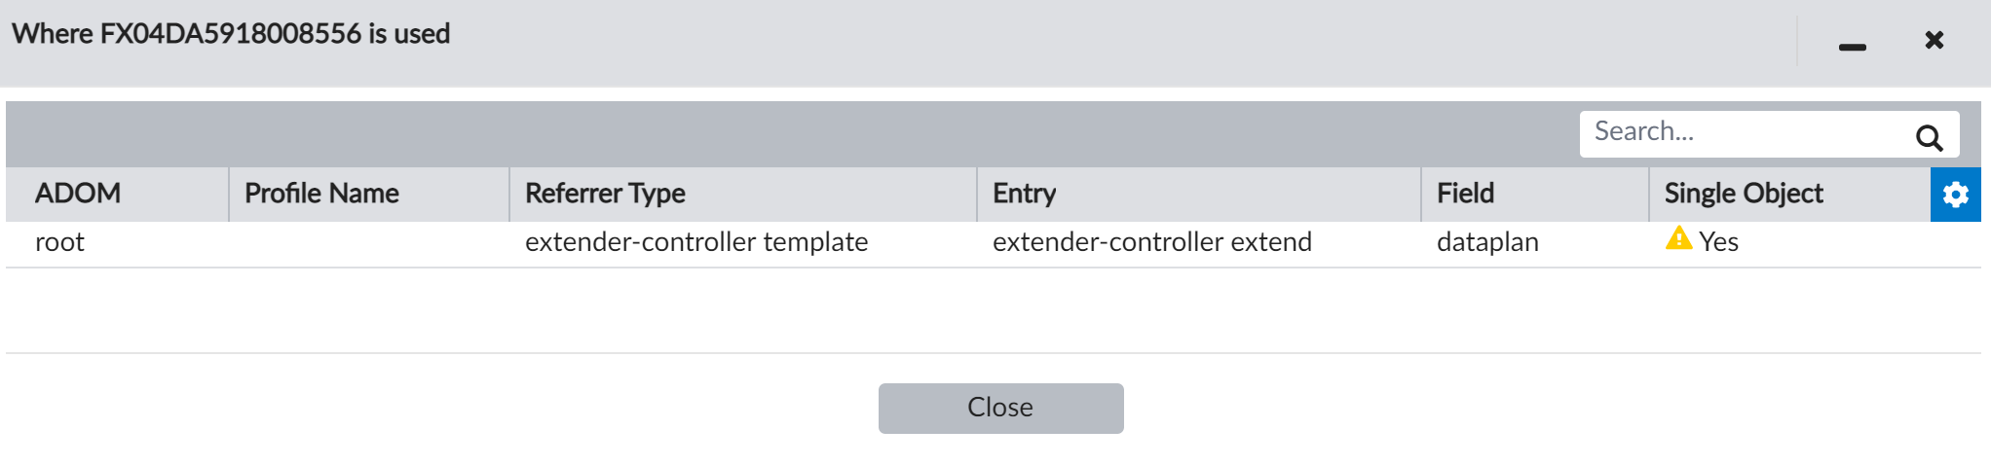
Task: Click the Yes value under Single Object
Action: pos(1718,242)
